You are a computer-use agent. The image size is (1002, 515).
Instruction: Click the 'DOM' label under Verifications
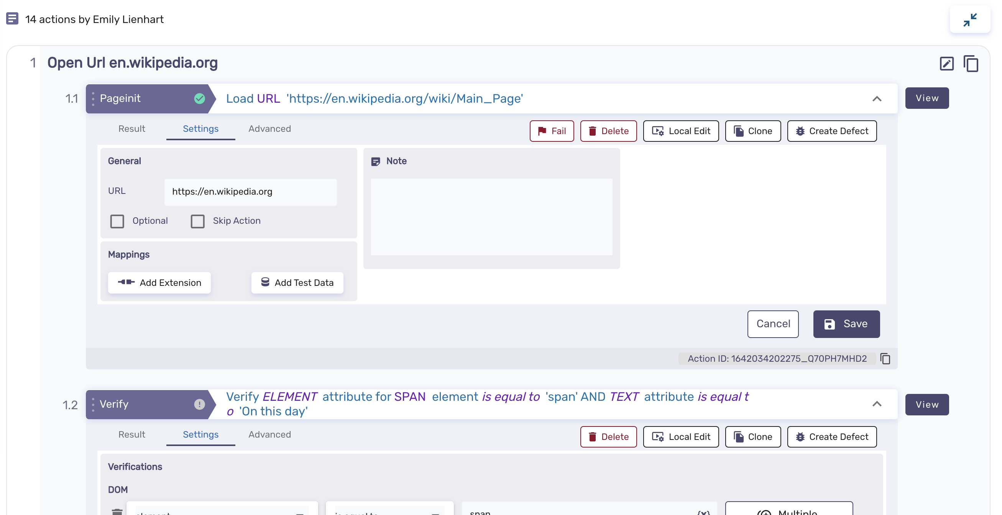point(118,490)
